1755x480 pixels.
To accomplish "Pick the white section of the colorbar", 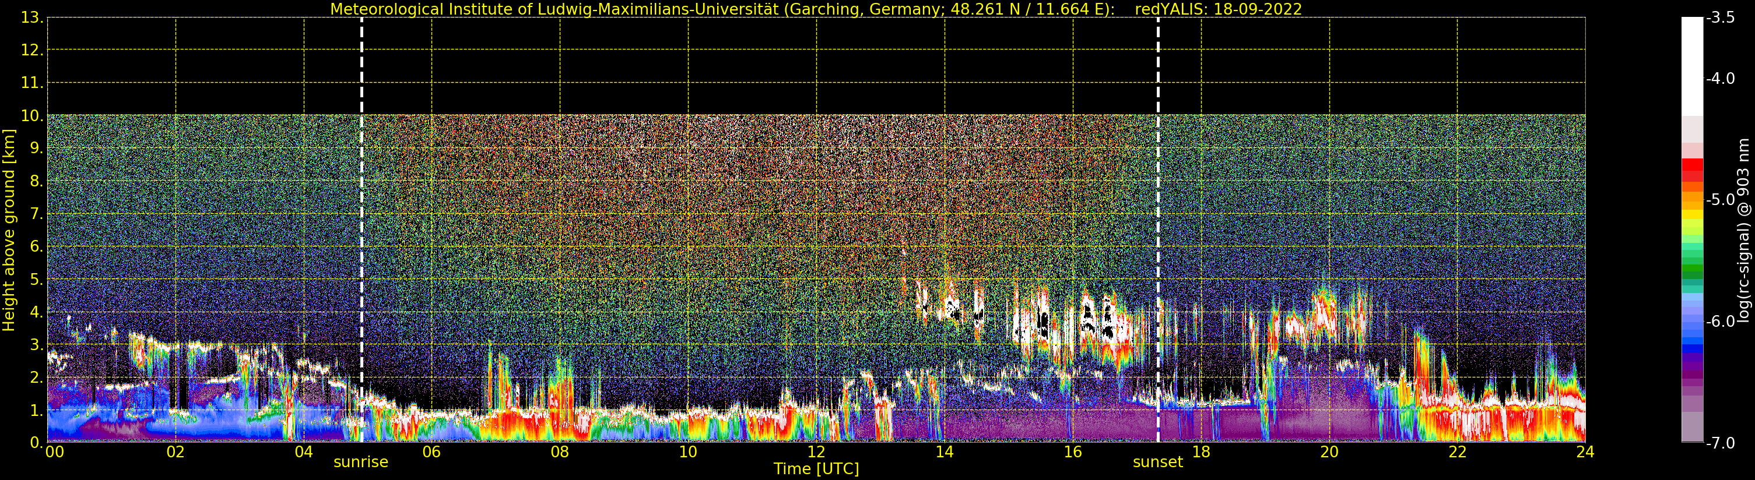I will click(x=1692, y=67).
